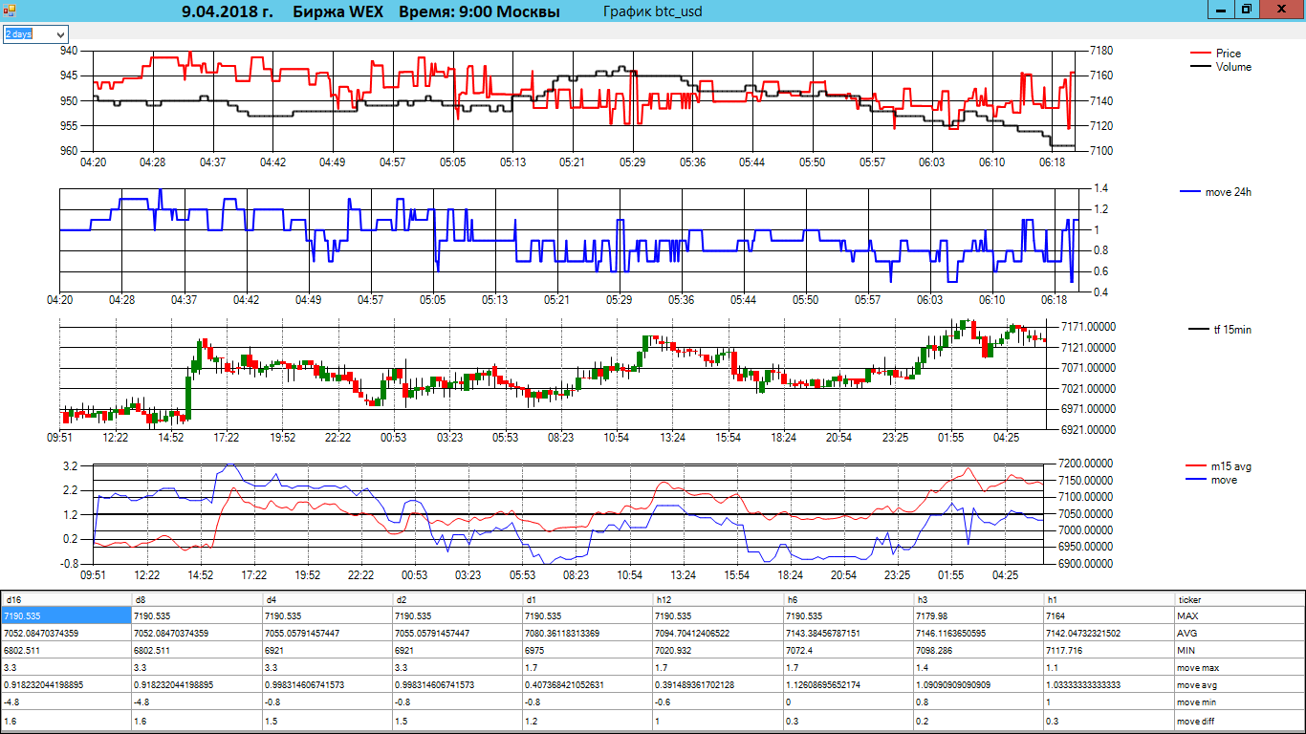The width and height of the screenshot is (1306, 734).
Task: Select the 'AVG' row label
Action: [1239, 634]
